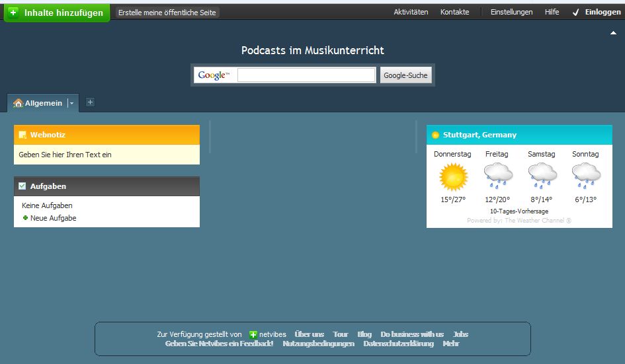Open the Über uns footer link
625x364 pixels.
point(310,334)
